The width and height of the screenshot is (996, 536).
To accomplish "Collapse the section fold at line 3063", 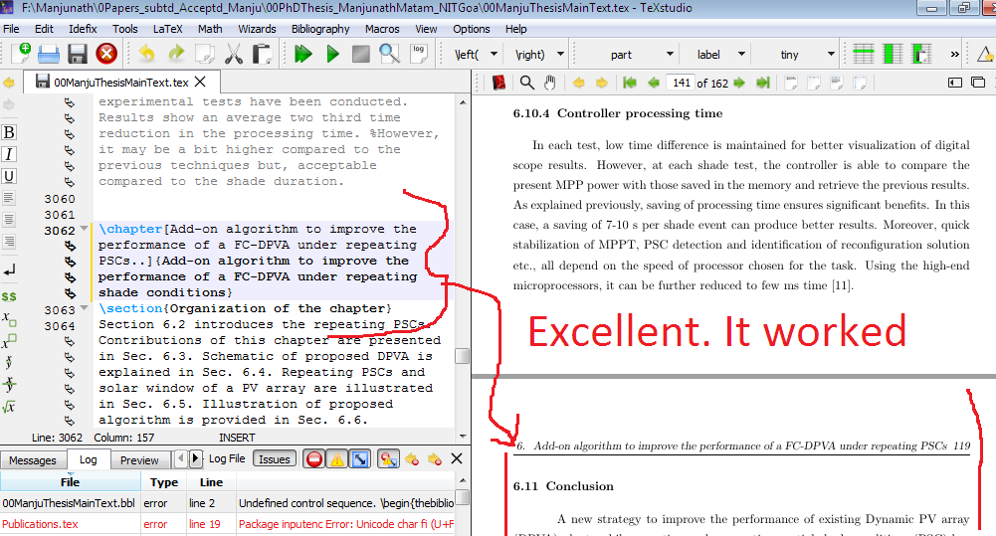I will (x=85, y=308).
